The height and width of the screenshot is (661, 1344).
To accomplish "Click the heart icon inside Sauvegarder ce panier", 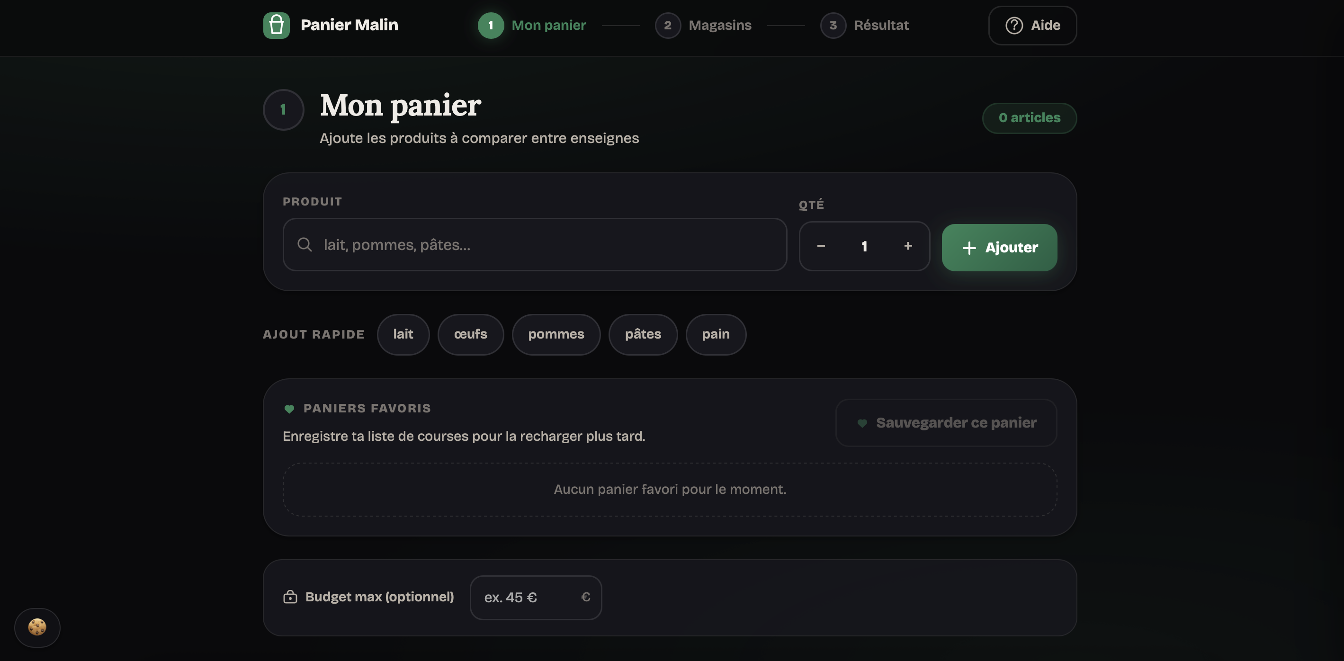I will pos(862,422).
